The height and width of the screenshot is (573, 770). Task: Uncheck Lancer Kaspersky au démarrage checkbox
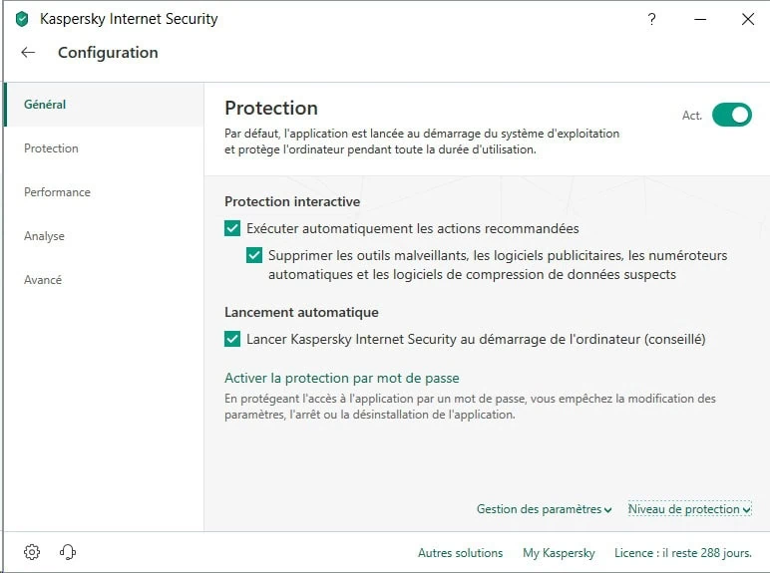click(x=233, y=339)
